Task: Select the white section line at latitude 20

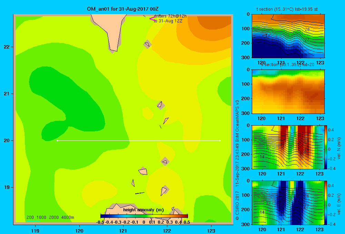Action: coord(139,140)
